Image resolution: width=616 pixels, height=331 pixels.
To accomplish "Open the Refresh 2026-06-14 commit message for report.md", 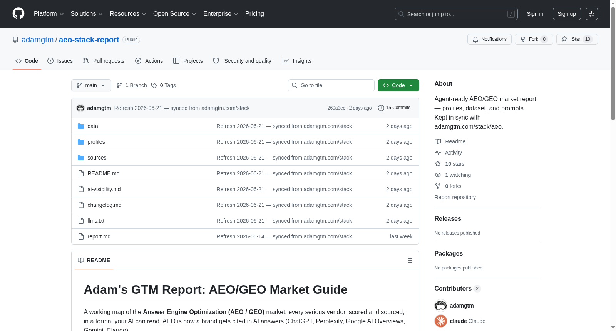I will pos(284,236).
